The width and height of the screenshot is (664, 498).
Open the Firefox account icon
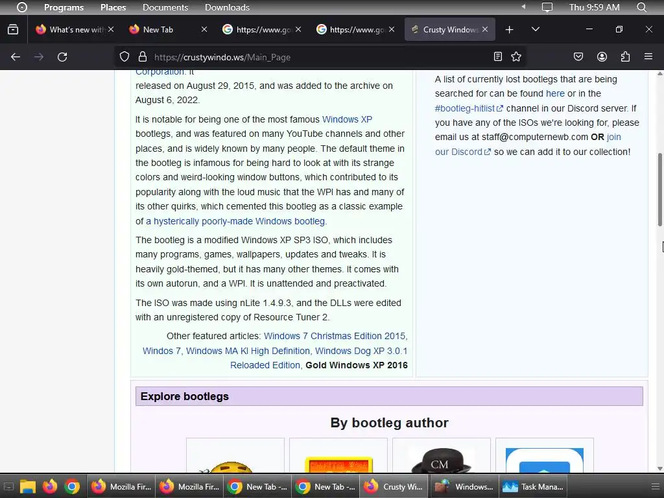[x=602, y=57]
